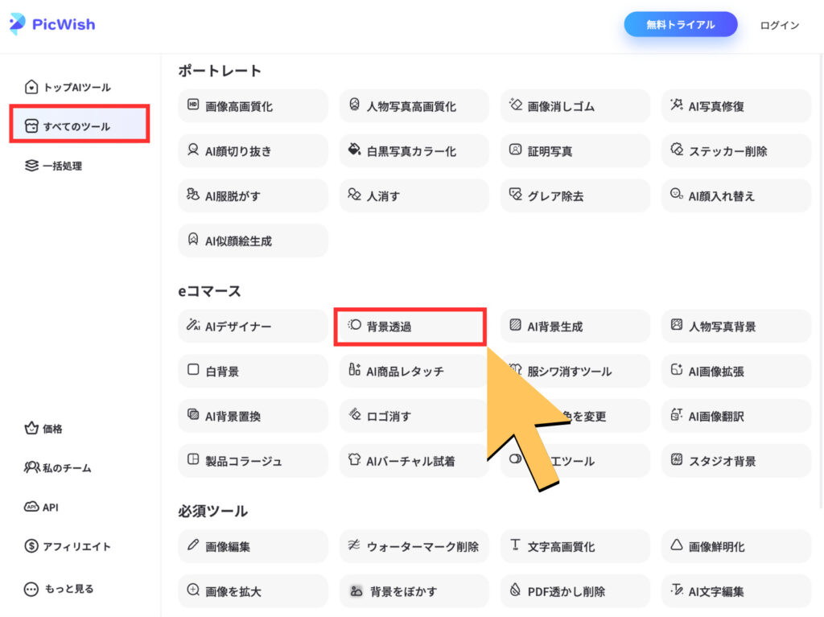This screenshot has height=617, width=824.
Task: Expand もっと見る in the sidebar
Action: coord(68,589)
